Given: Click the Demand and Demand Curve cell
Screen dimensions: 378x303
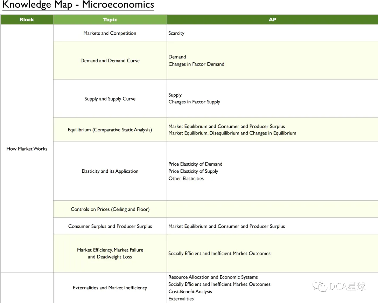Looking at the screenshot, I should (x=110, y=61).
